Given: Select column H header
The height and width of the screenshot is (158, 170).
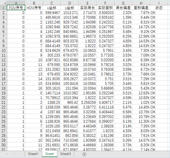Looking at the screenshot, I should tap(141, 3).
